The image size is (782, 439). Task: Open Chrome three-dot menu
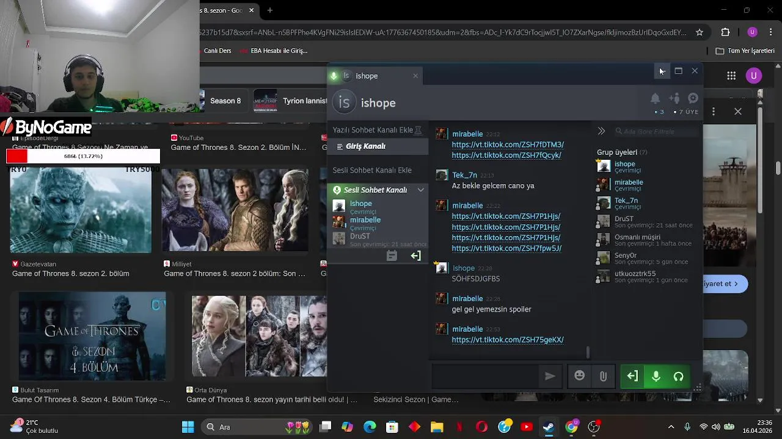tap(770, 32)
